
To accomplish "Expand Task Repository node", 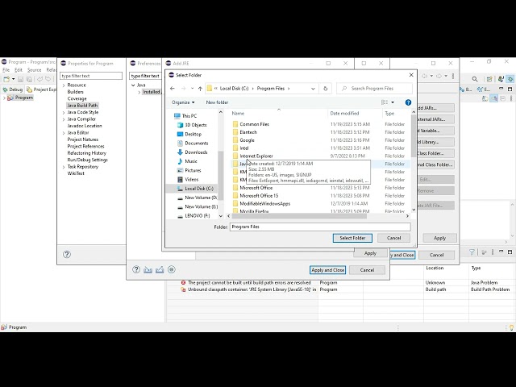I will [64, 167].
